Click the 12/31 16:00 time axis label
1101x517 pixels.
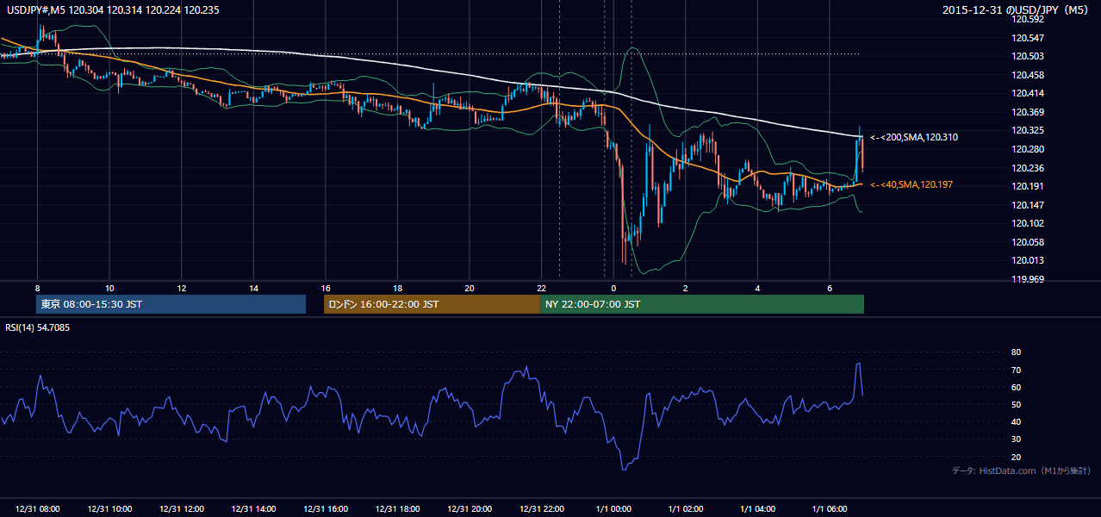[x=326, y=509]
